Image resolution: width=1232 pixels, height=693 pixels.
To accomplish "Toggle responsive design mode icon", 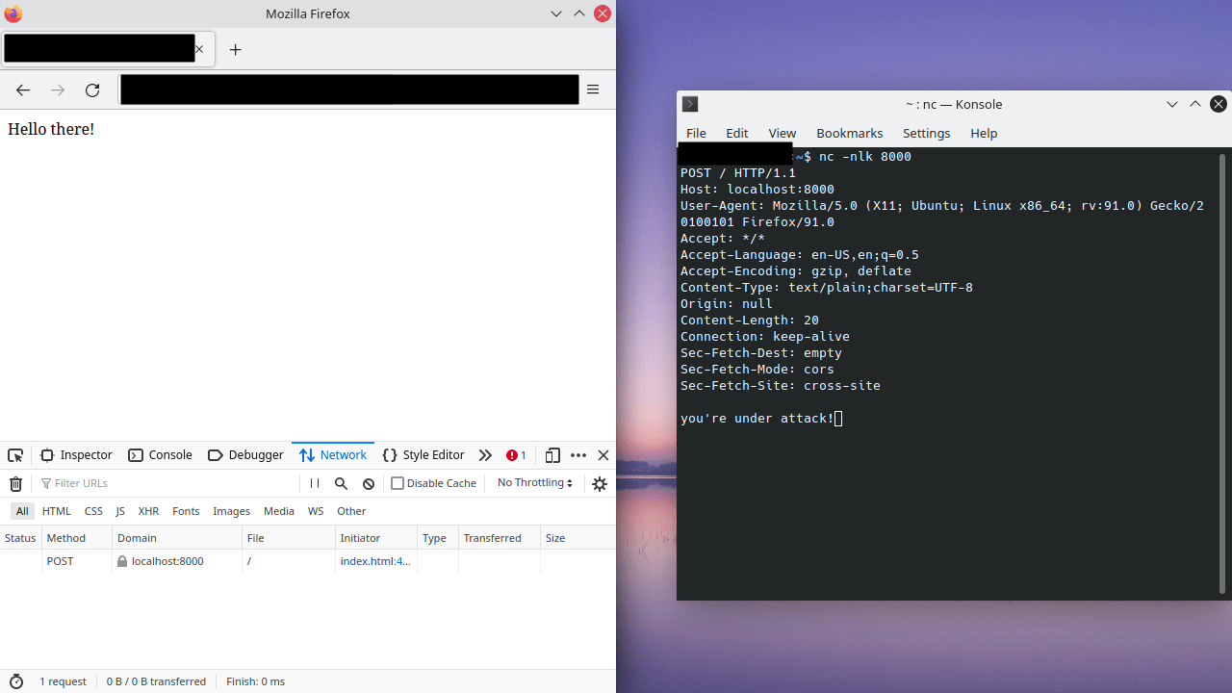I will point(552,454).
